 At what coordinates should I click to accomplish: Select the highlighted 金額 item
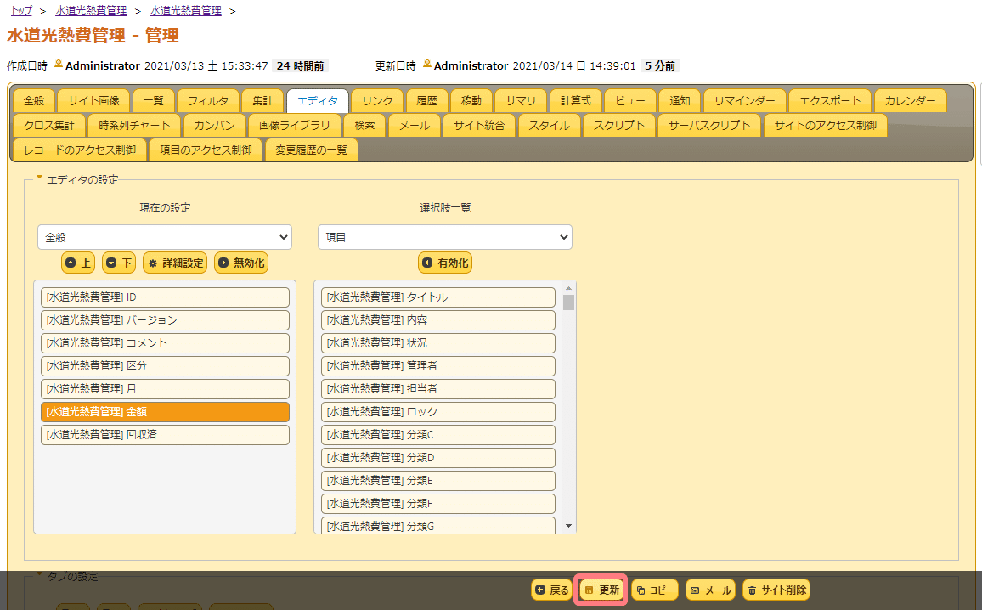tap(166, 411)
